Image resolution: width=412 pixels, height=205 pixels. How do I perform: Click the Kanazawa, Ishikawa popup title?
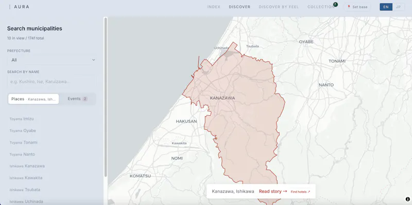(x=233, y=191)
